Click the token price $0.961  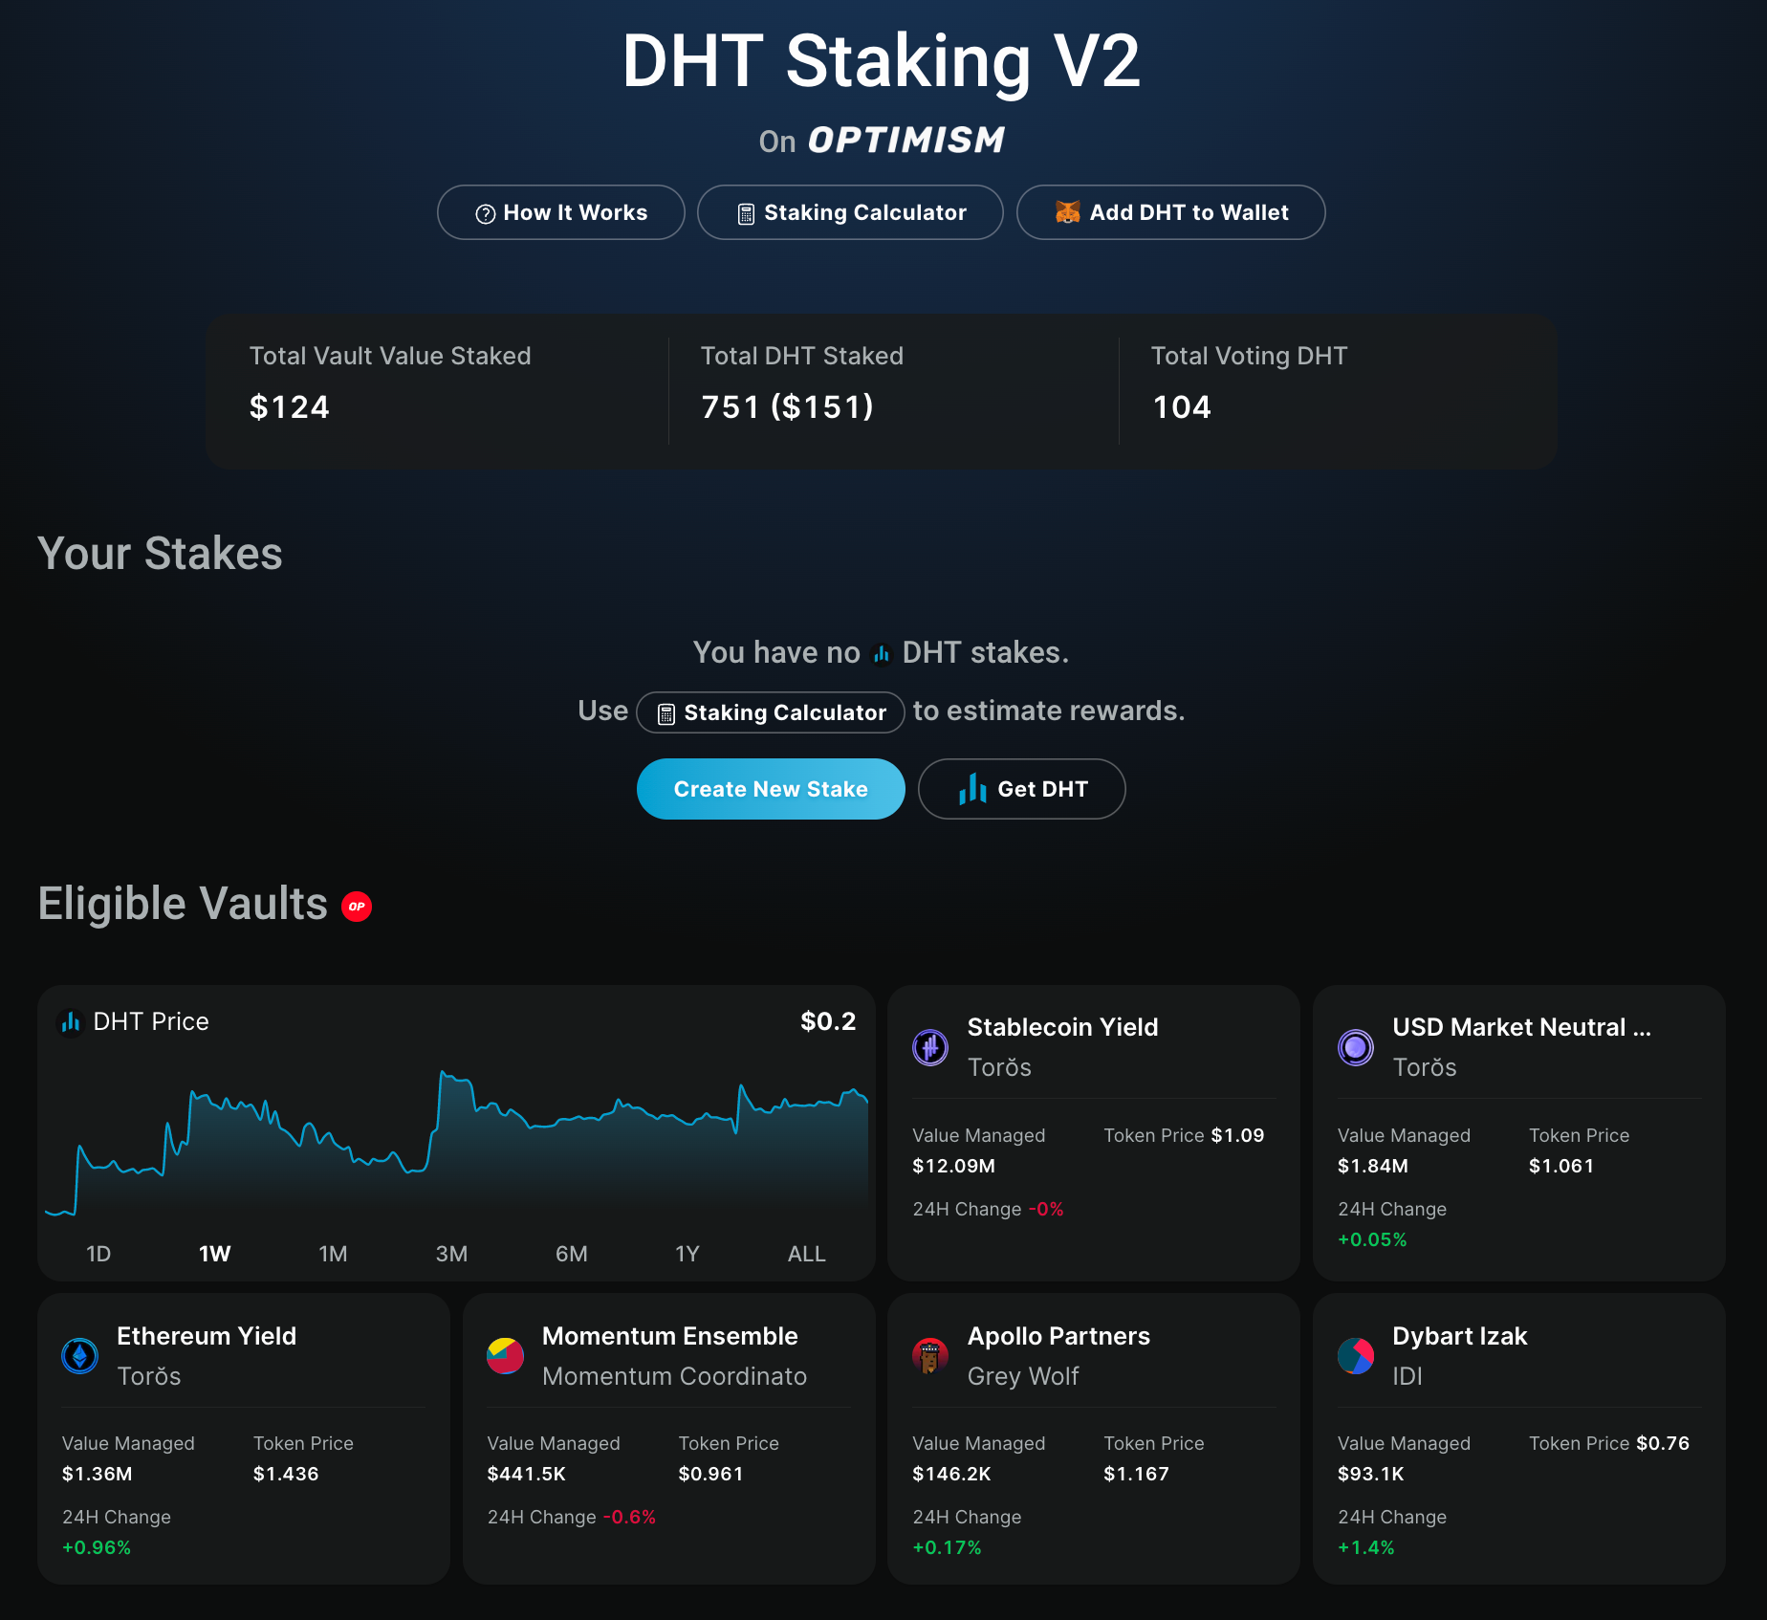pyautogui.click(x=710, y=1474)
